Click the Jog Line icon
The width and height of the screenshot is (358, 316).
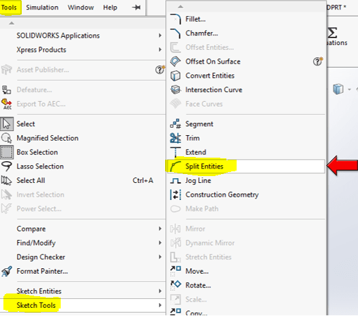175,181
